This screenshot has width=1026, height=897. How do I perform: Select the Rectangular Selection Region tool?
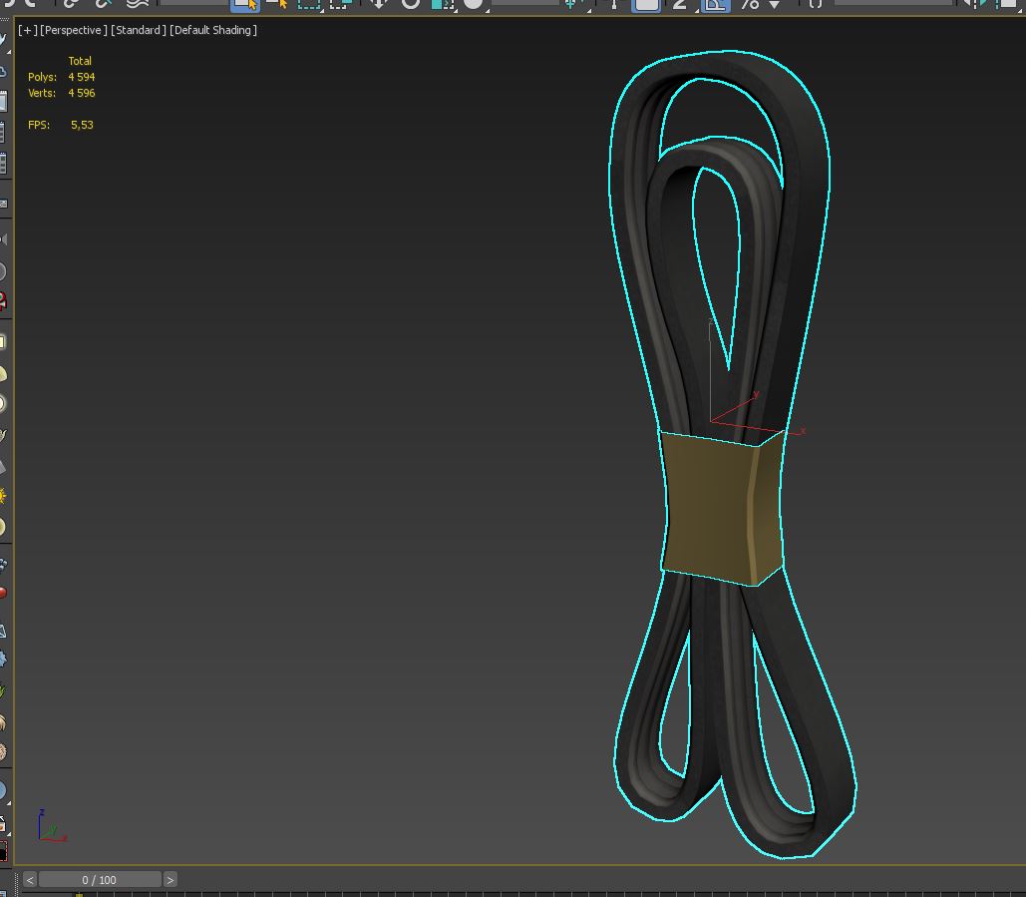(309, 4)
